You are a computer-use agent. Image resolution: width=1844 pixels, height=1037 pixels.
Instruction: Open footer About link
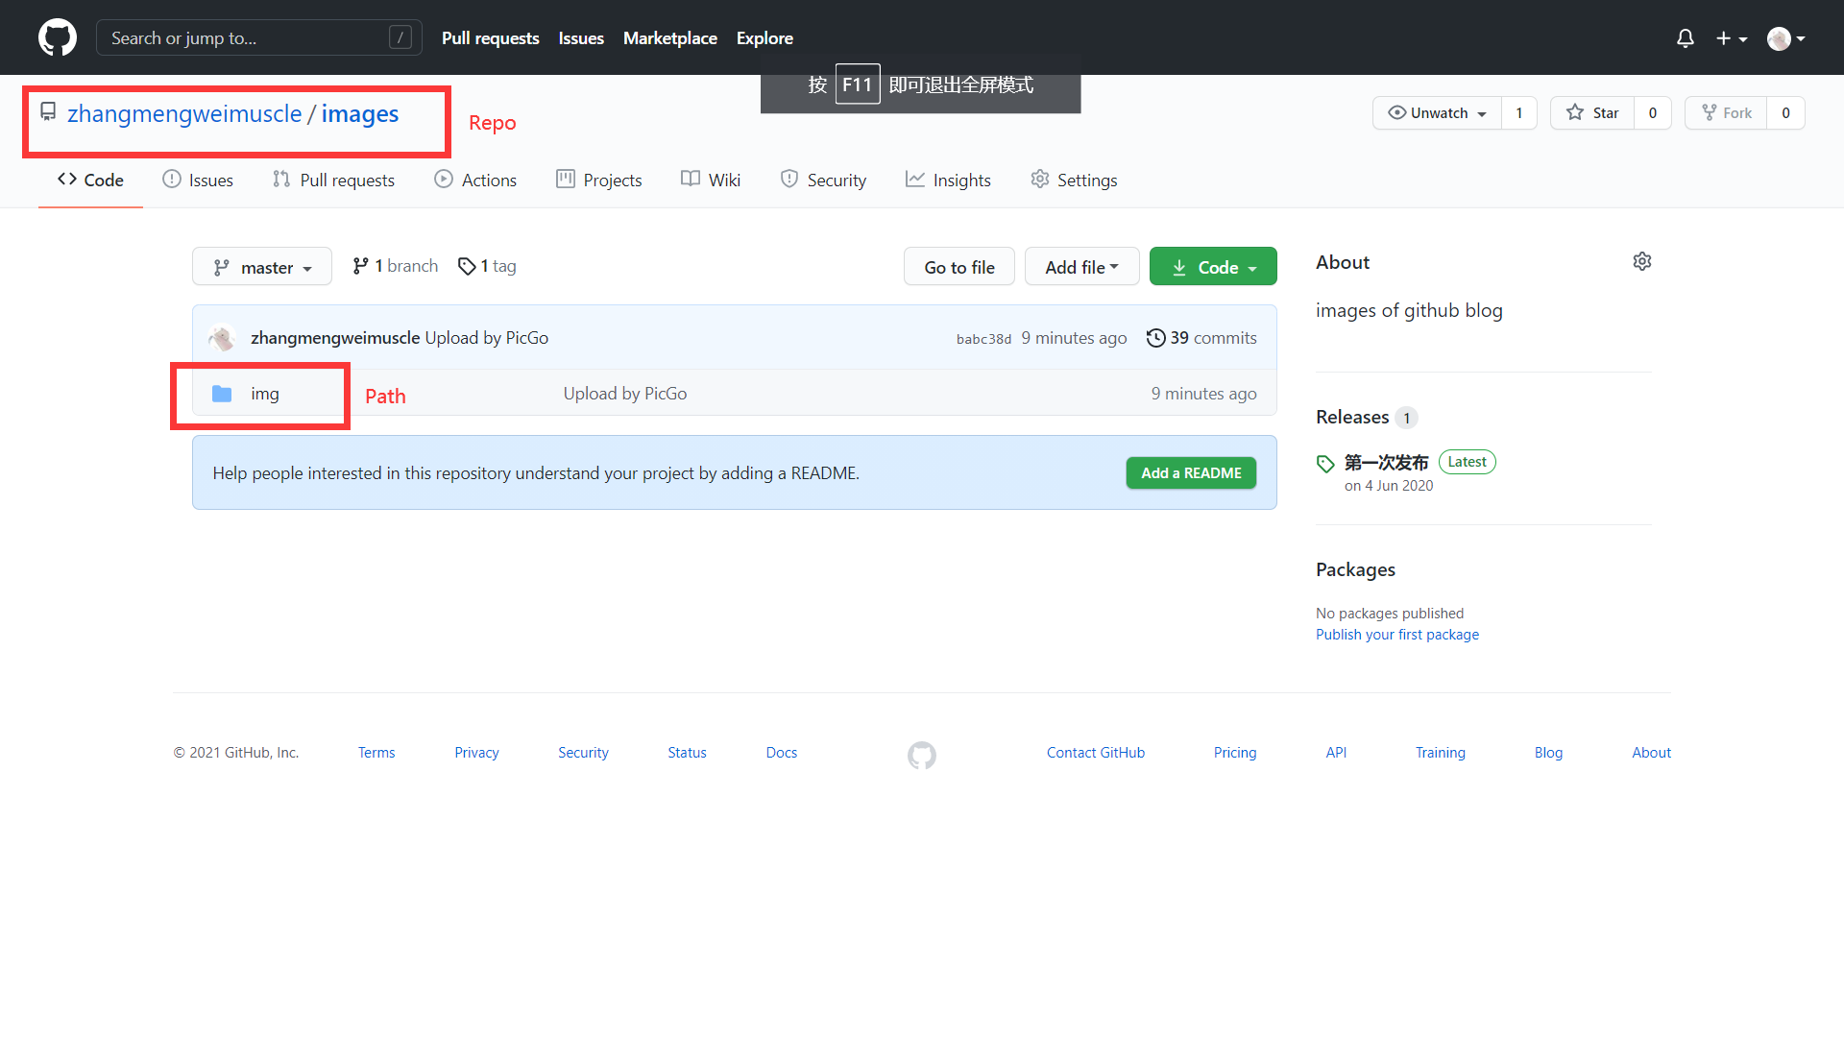click(1651, 753)
